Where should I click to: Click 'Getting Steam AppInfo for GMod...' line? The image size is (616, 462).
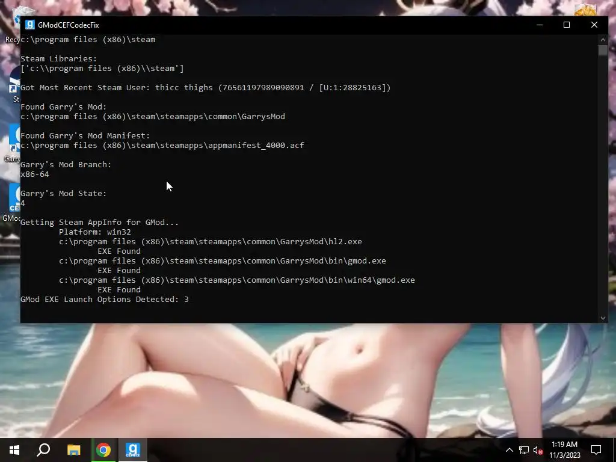pyautogui.click(x=99, y=223)
